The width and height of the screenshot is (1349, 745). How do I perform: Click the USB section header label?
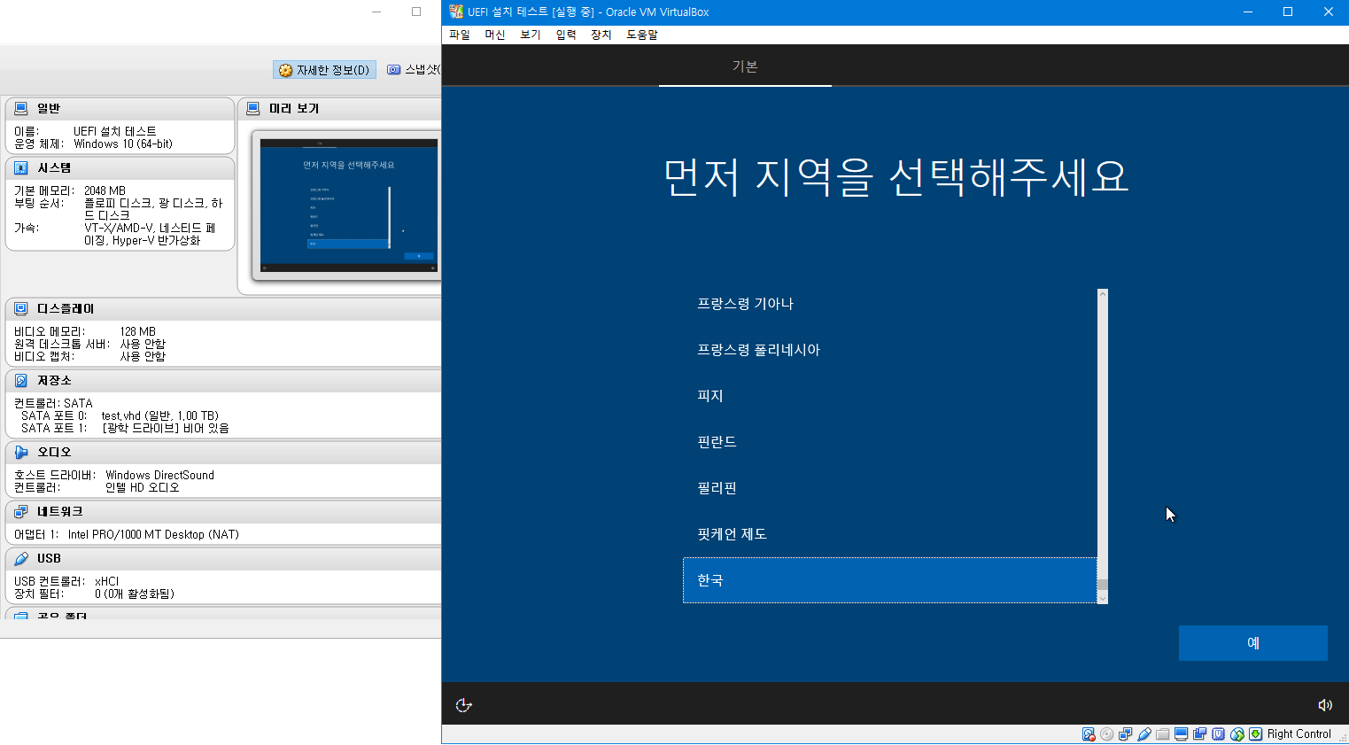(x=49, y=558)
